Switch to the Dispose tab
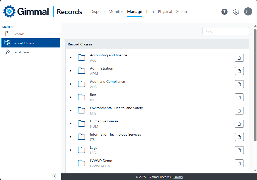Image resolution: width=257 pixels, height=180 pixels. 97,12
